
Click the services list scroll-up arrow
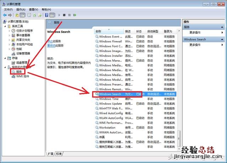[179, 31]
